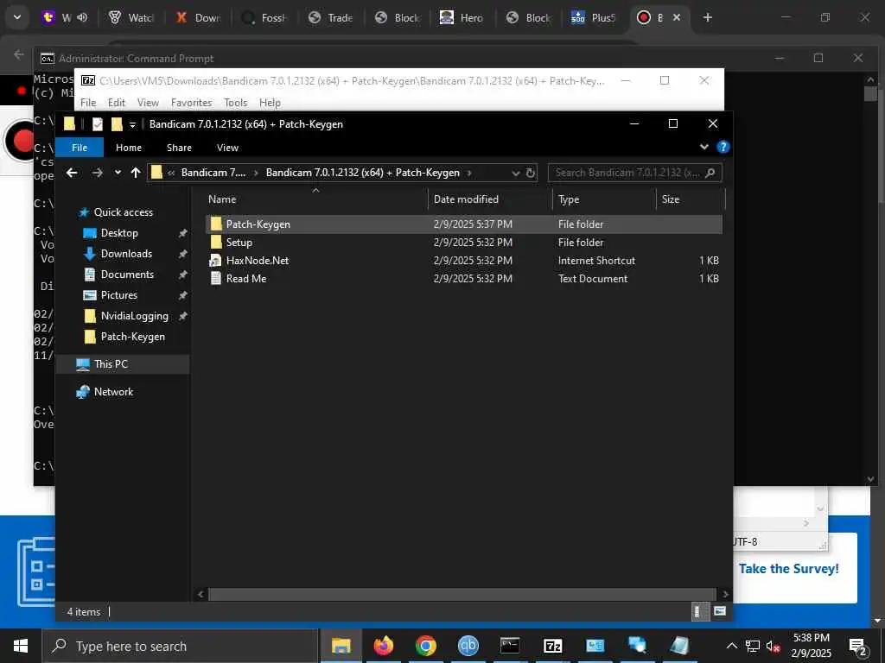Switch to large thumbnails view in Explorer status bar
Image resolution: width=885 pixels, height=663 pixels.
click(x=720, y=611)
